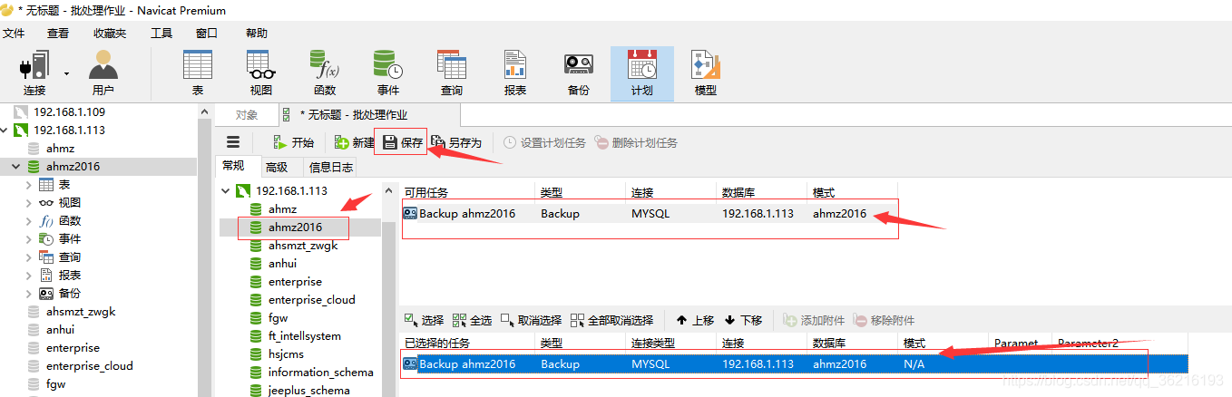Collapse the 192.168.1.113 node in left sidebar

click(5, 130)
